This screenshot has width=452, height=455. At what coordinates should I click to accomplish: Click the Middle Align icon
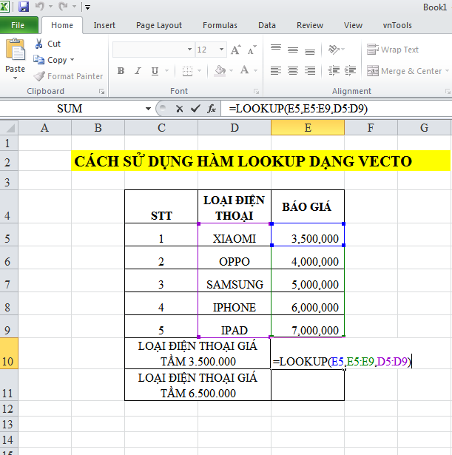(293, 50)
